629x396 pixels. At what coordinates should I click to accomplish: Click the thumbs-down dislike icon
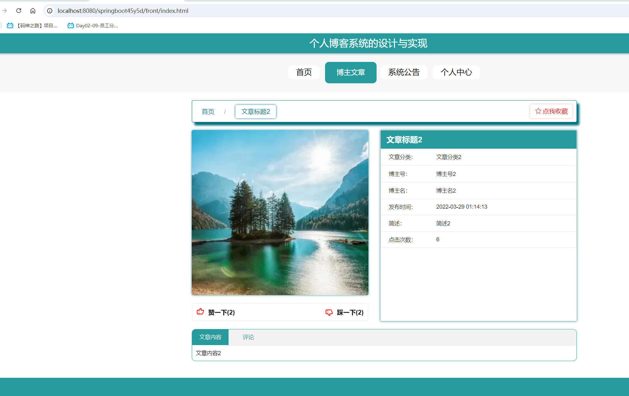click(x=329, y=312)
